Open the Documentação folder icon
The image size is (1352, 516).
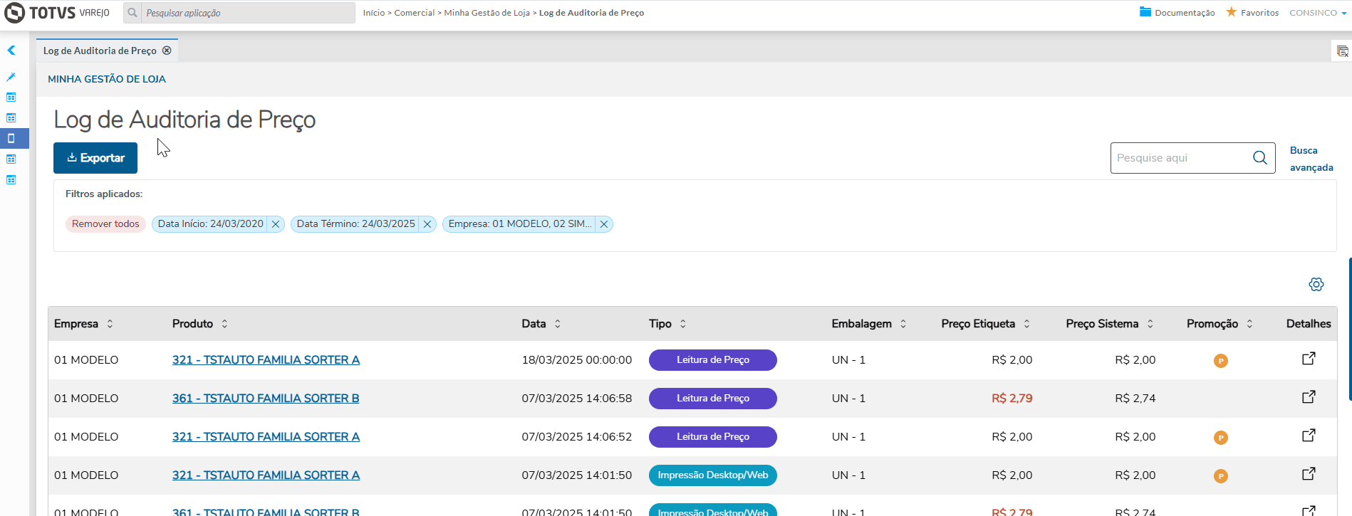(1145, 12)
